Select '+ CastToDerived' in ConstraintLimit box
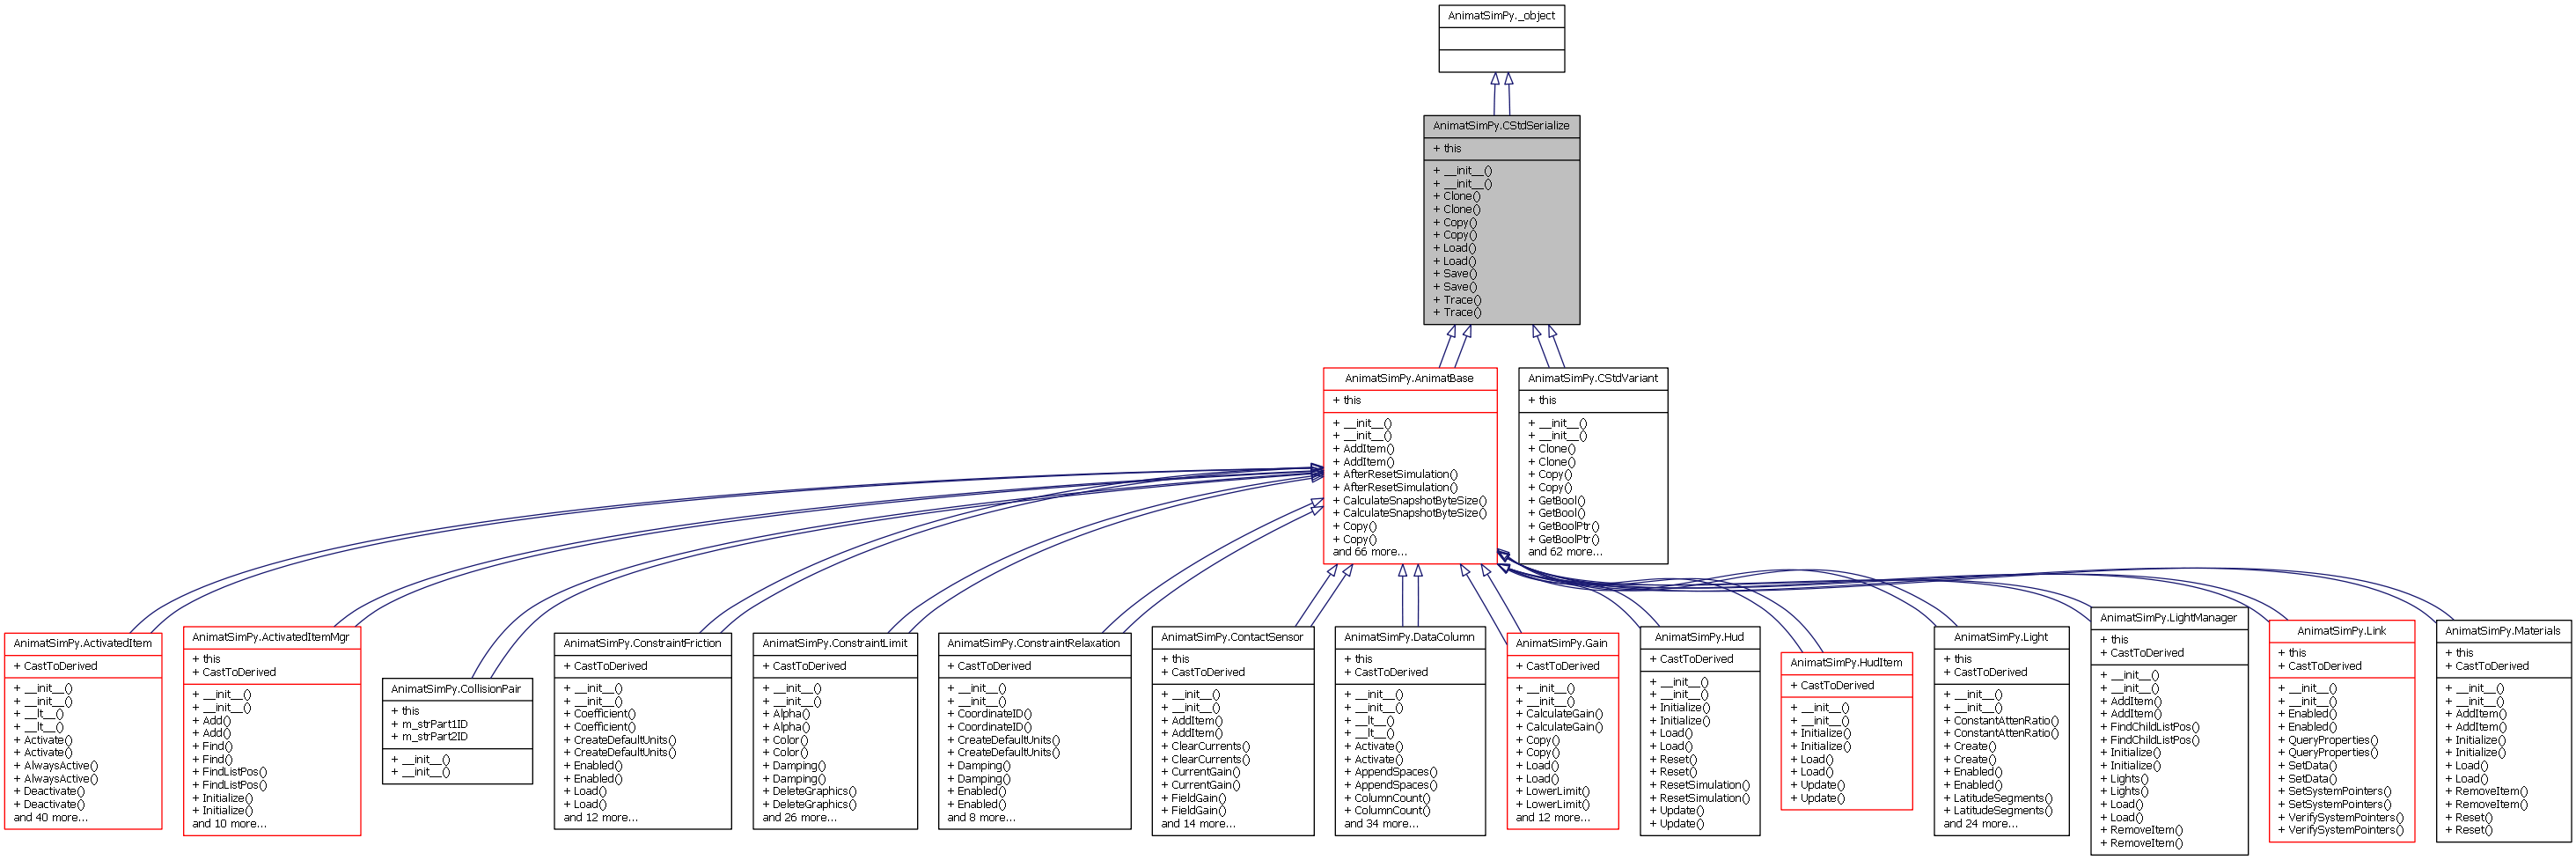Image resolution: width=2576 pixels, height=860 pixels. pyautogui.click(x=804, y=666)
